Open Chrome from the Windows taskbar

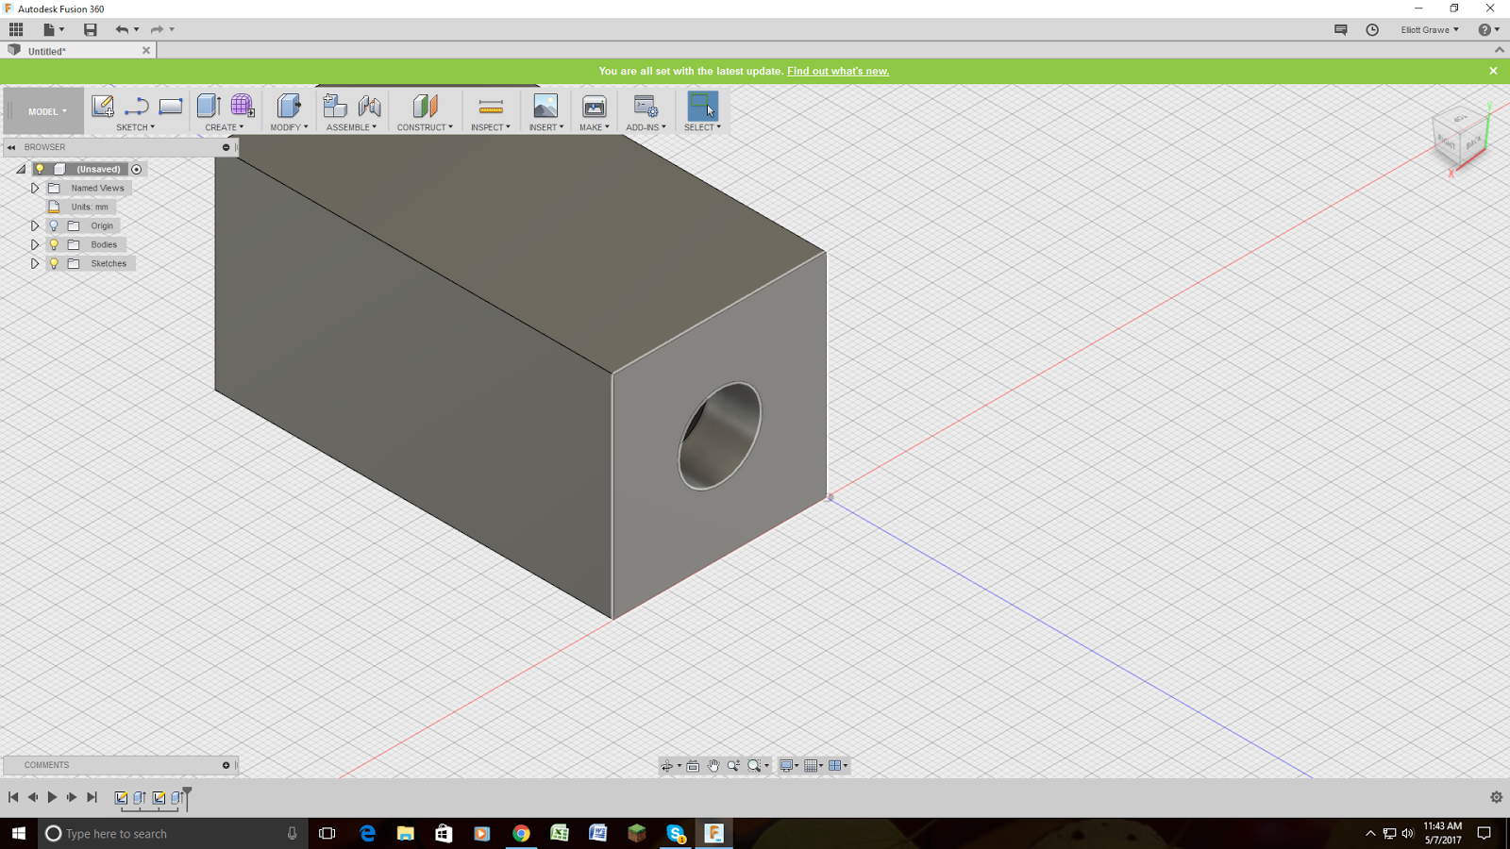pyautogui.click(x=521, y=833)
